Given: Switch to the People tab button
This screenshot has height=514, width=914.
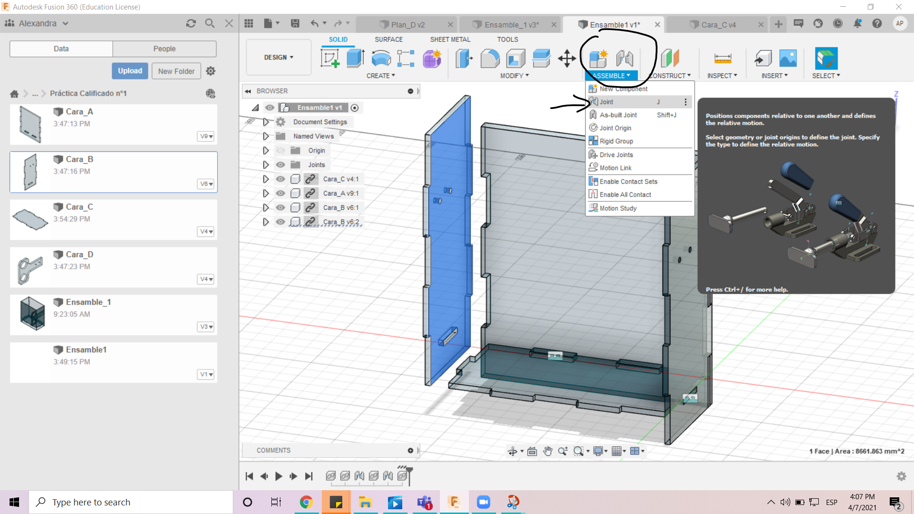Looking at the screenshot, I should click(x=164, y=49).
